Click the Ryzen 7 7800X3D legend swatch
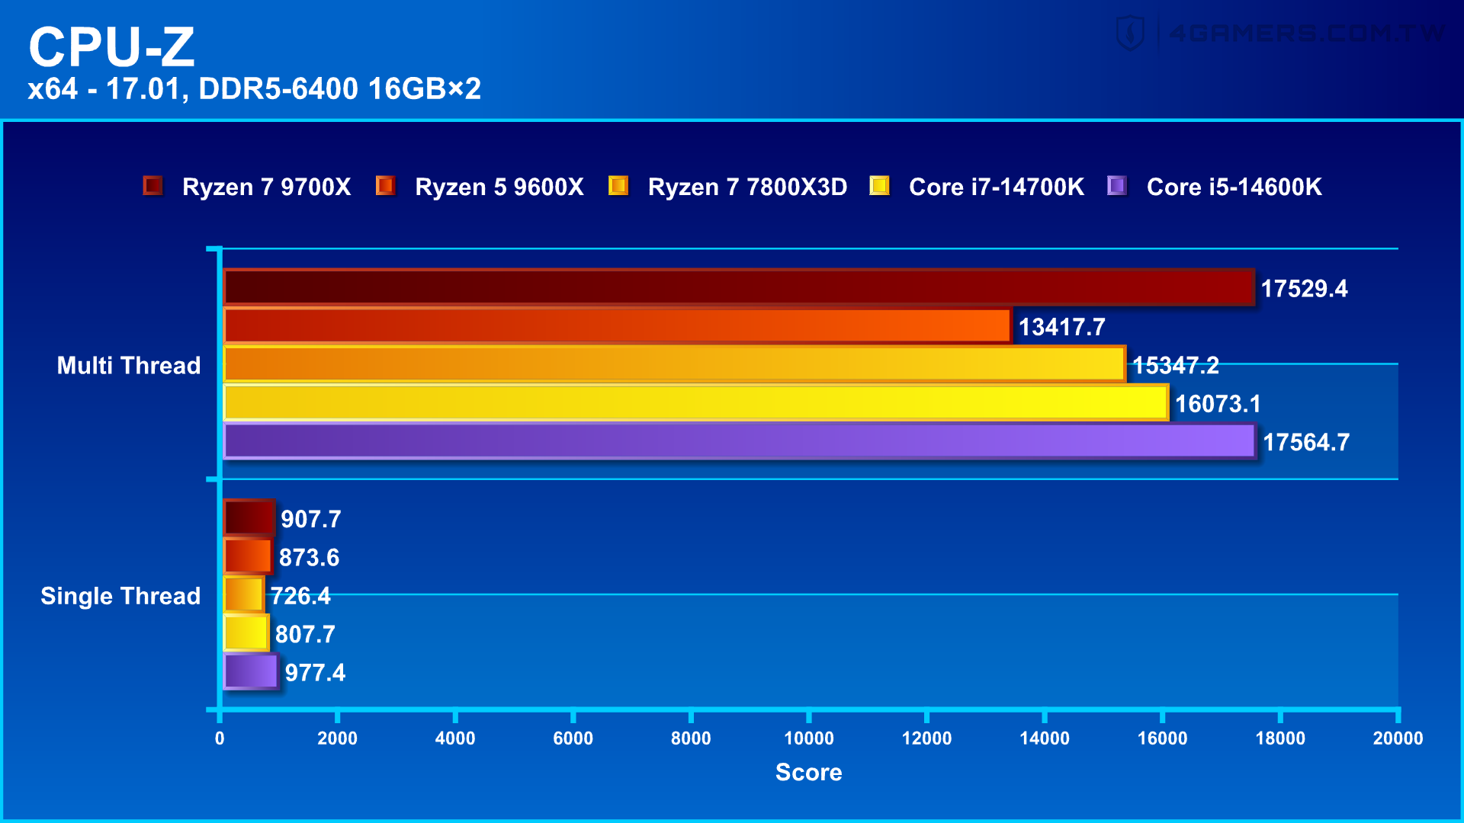Image resolution: width=1464 pixels, height=823 pixels. point(618,186)
